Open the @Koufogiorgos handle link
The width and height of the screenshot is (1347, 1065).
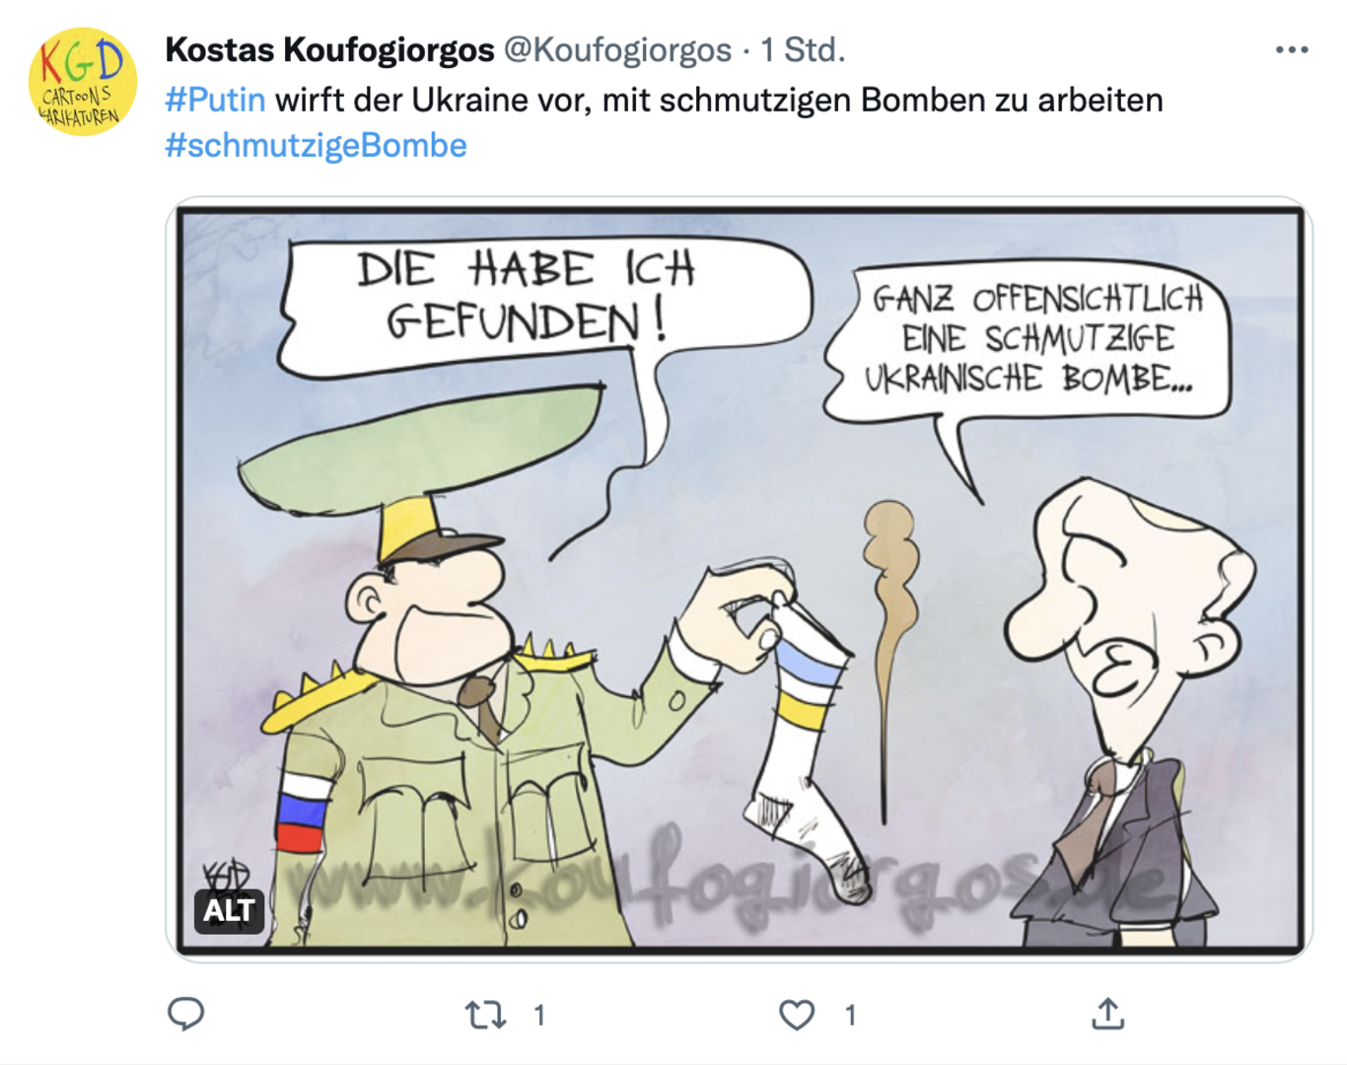[x=618, y=49]
